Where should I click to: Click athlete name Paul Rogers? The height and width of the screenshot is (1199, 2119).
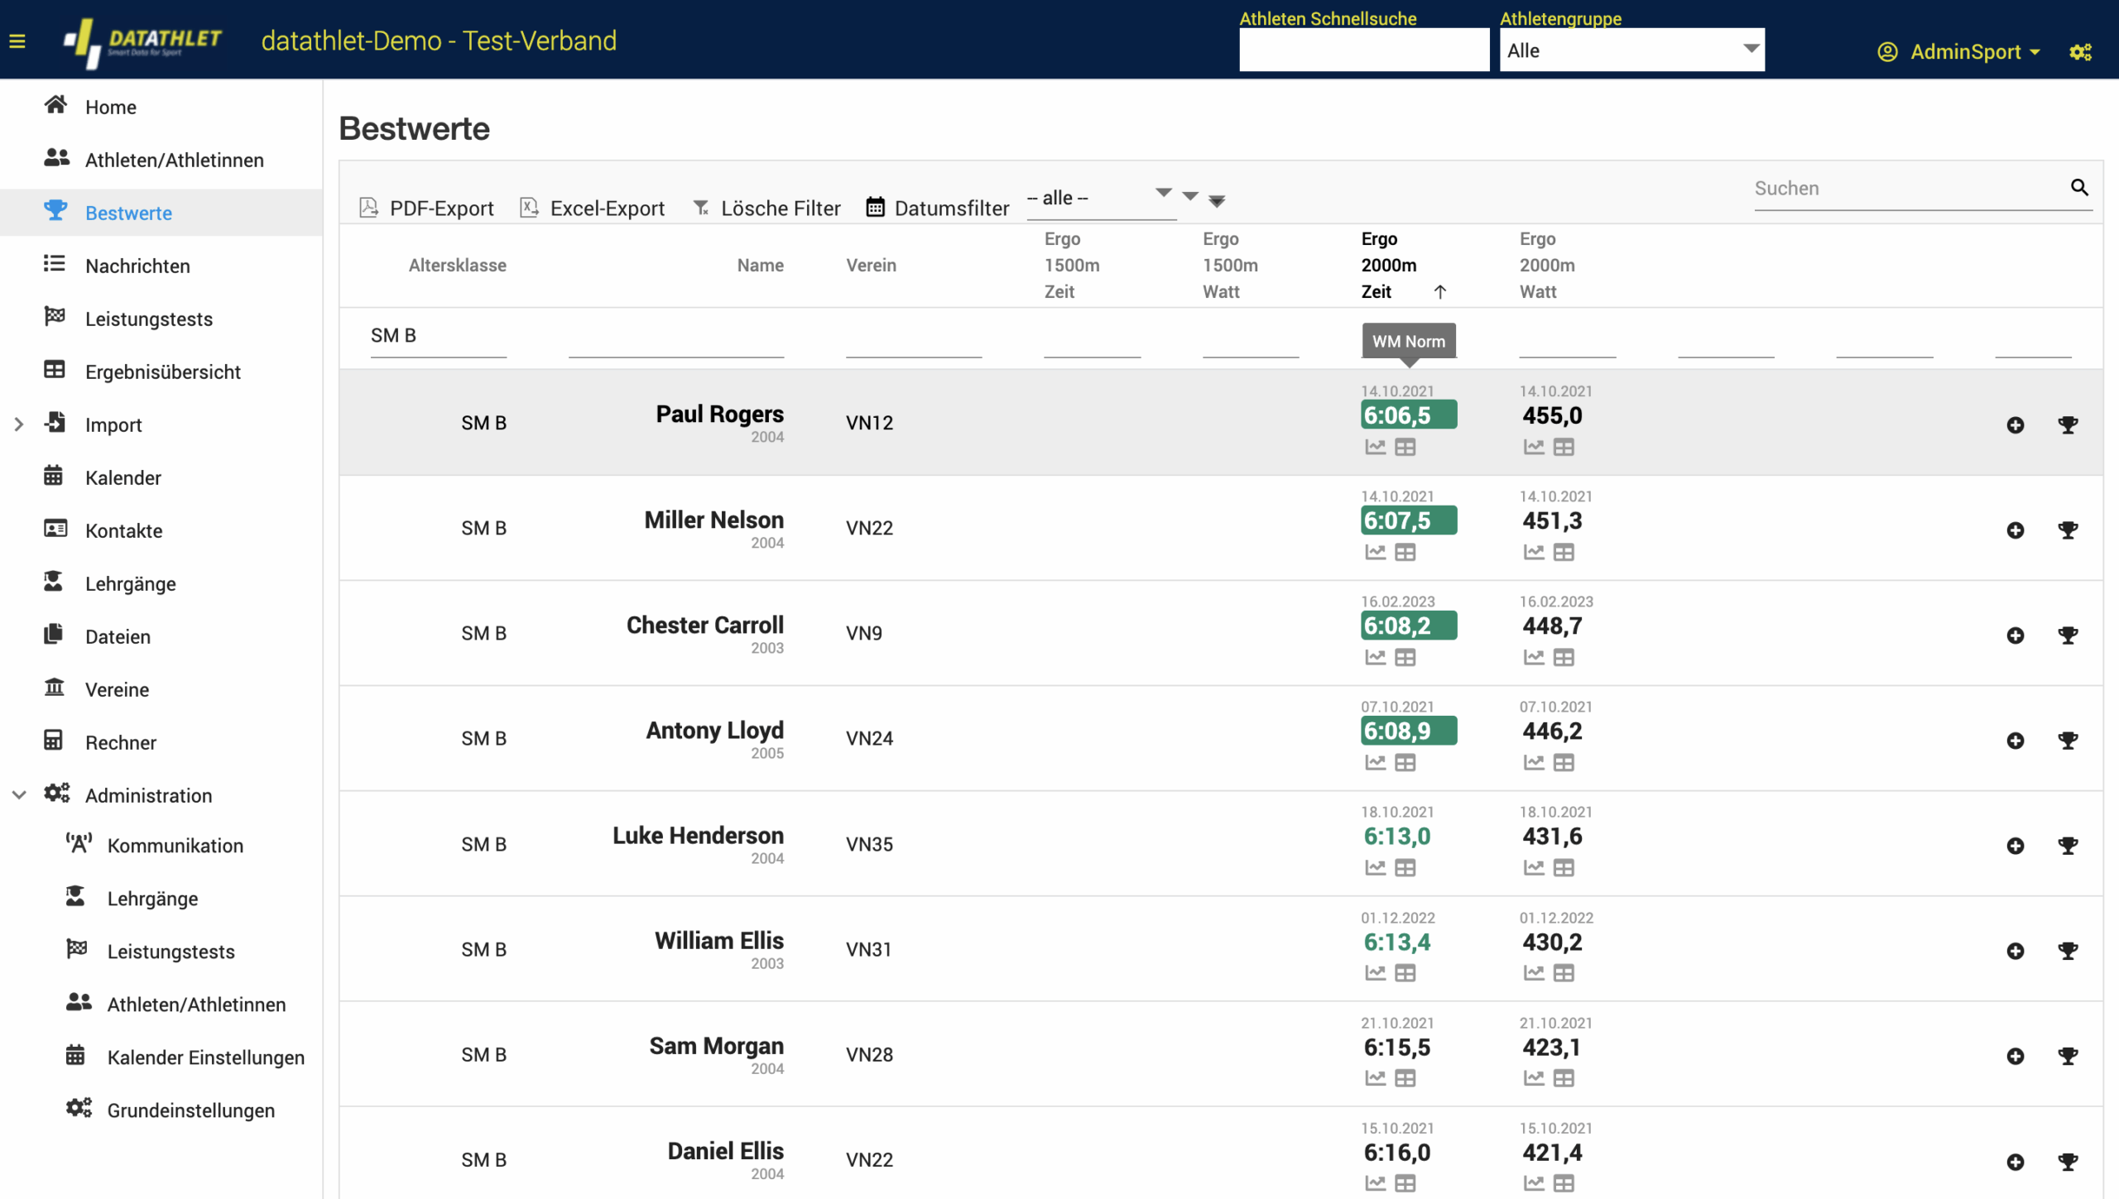point(719,414)
